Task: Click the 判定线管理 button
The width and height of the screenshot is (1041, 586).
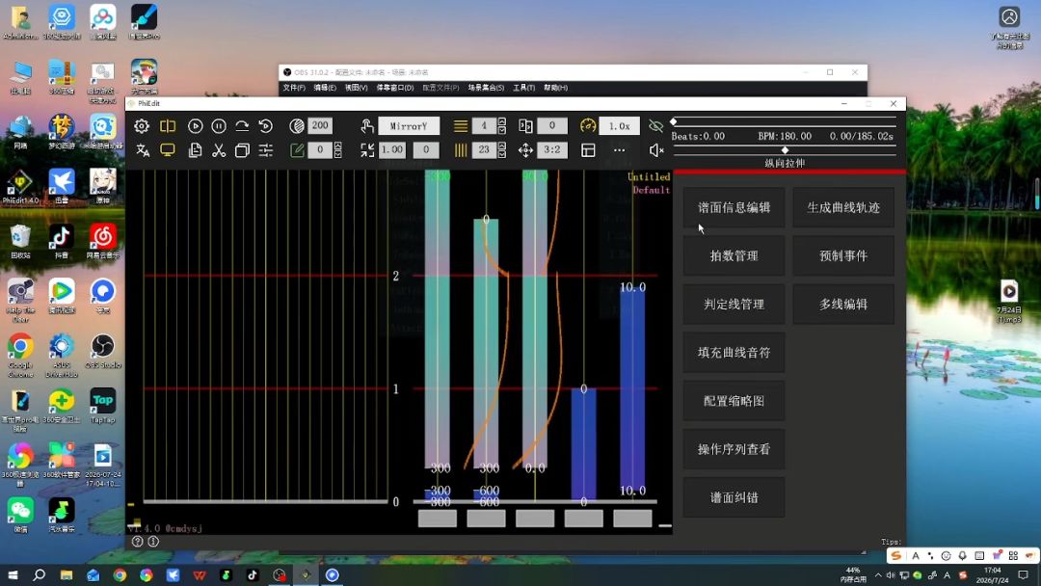Action: pos(734,304)
